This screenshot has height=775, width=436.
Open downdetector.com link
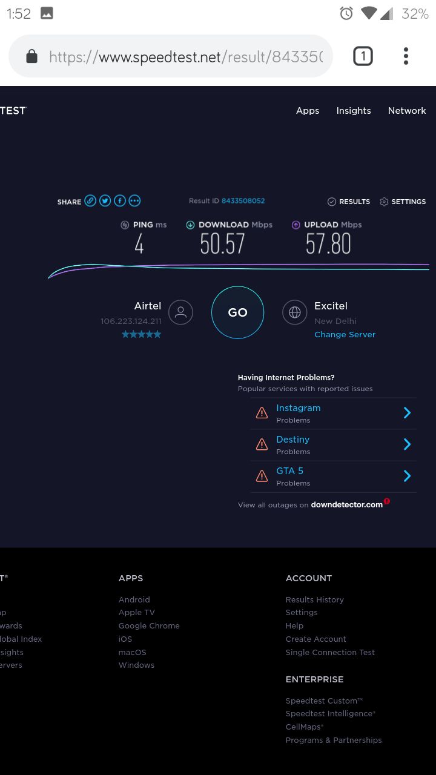point(347,504)
